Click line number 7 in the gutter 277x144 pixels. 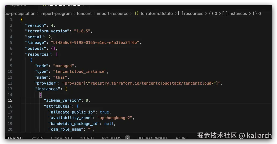[11, 54]
